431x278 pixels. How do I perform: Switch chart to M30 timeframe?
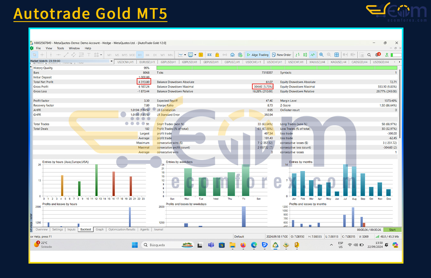click(132, 55)
